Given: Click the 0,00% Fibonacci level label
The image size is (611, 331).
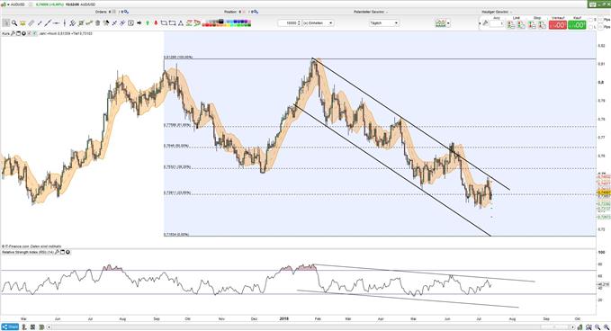Looking at the screenshot, I should pos(176,235).
